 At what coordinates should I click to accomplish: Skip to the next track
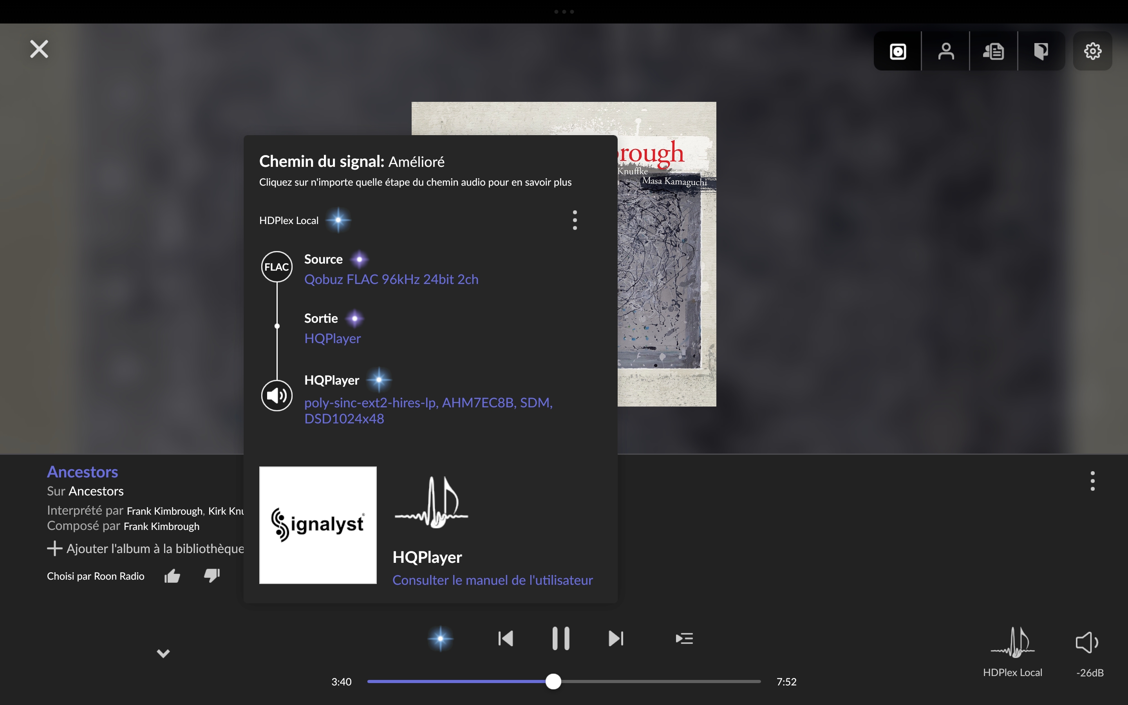coord(616,638)
